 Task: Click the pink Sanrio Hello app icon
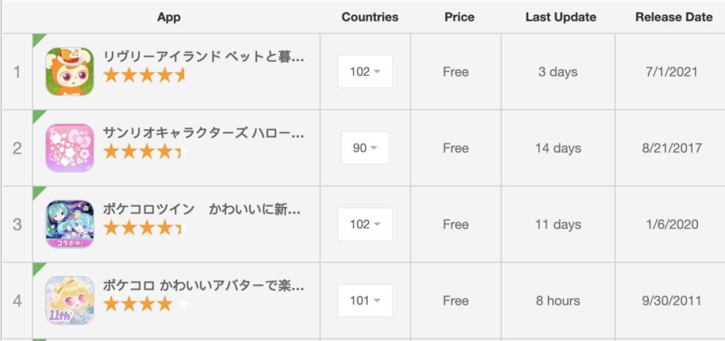click(70, 148)
